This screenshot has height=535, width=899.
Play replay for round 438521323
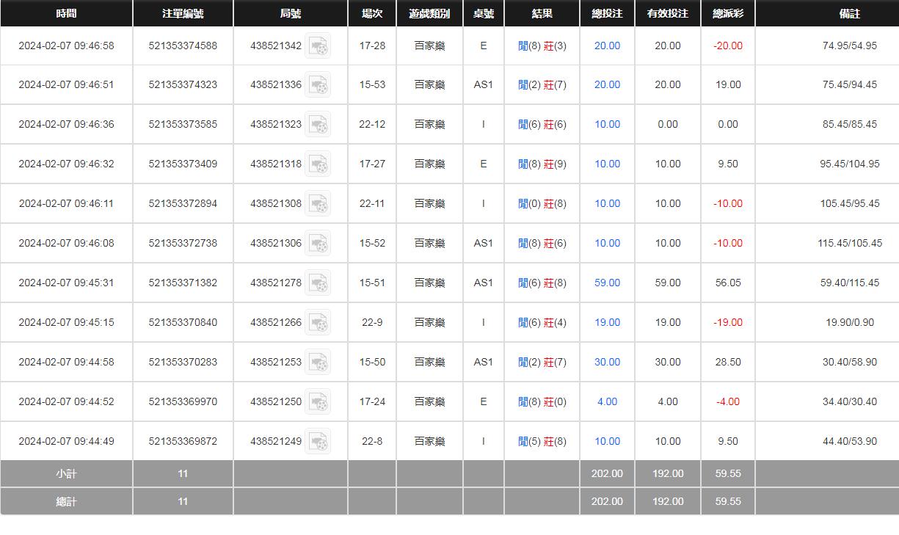click(318, 125)
